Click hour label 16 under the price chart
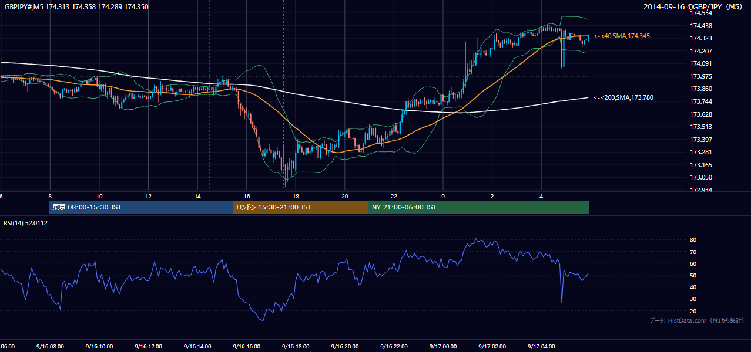 pyautogui.click(x=247, y=197)
